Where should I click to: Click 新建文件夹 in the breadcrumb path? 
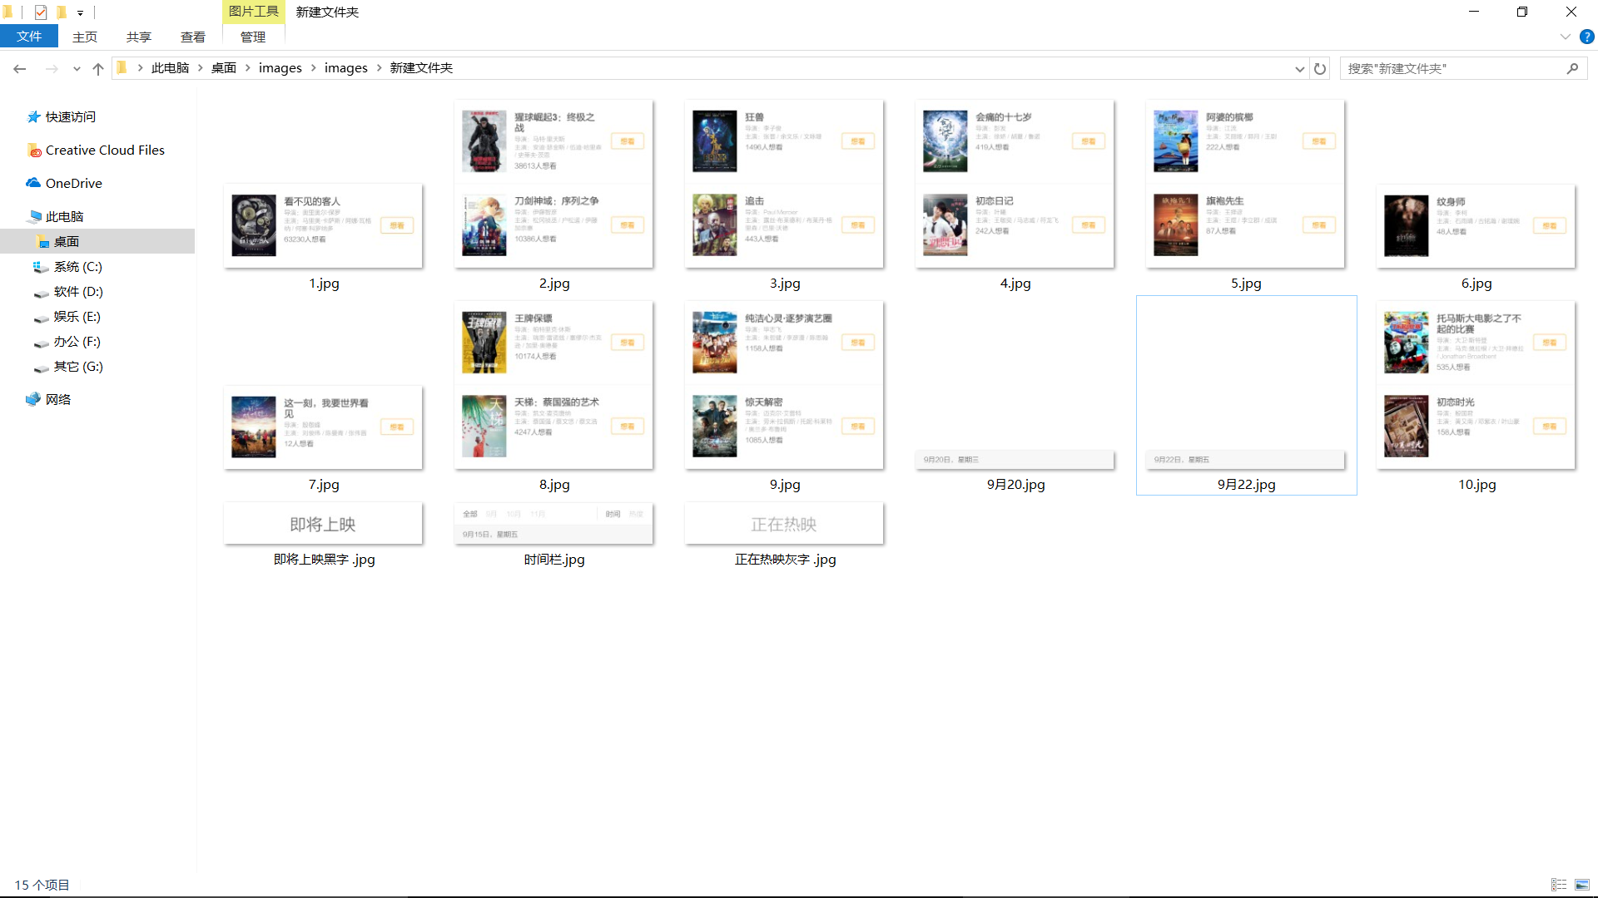[x=421, y=68]
